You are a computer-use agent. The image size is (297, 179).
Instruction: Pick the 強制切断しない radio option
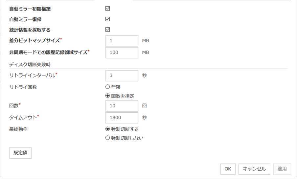(x=107, y=138)
